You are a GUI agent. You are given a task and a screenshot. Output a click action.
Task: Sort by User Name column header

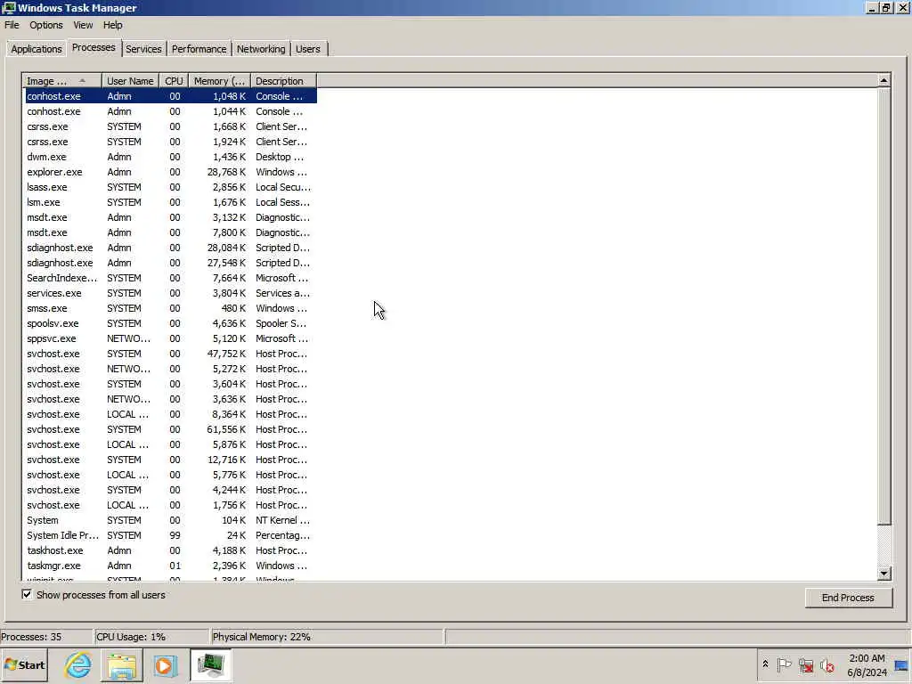(x=130, y=81)
